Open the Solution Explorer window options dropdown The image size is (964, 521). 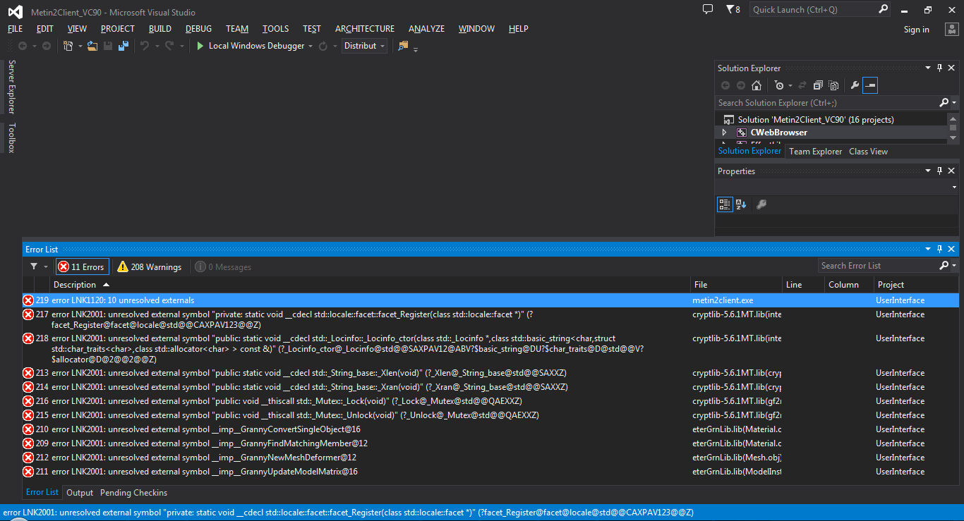(928, 68)
